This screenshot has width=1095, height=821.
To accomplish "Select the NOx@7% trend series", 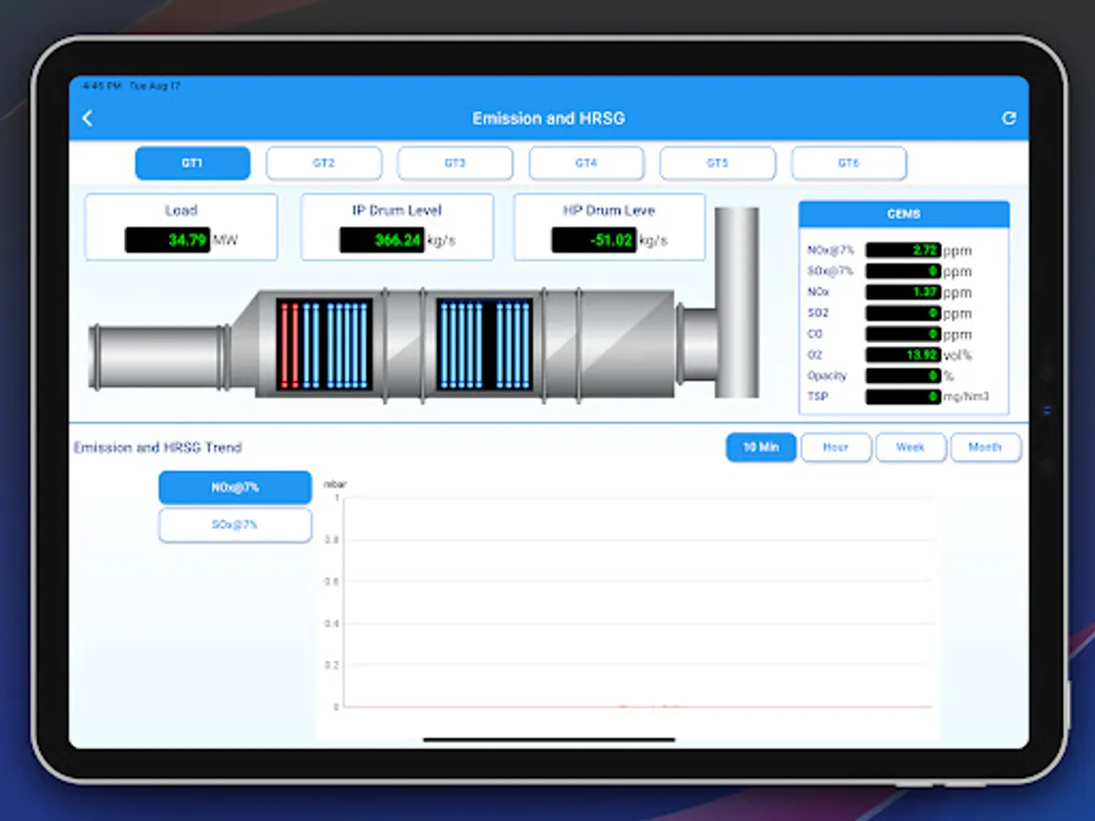I will tap(235, 487).
